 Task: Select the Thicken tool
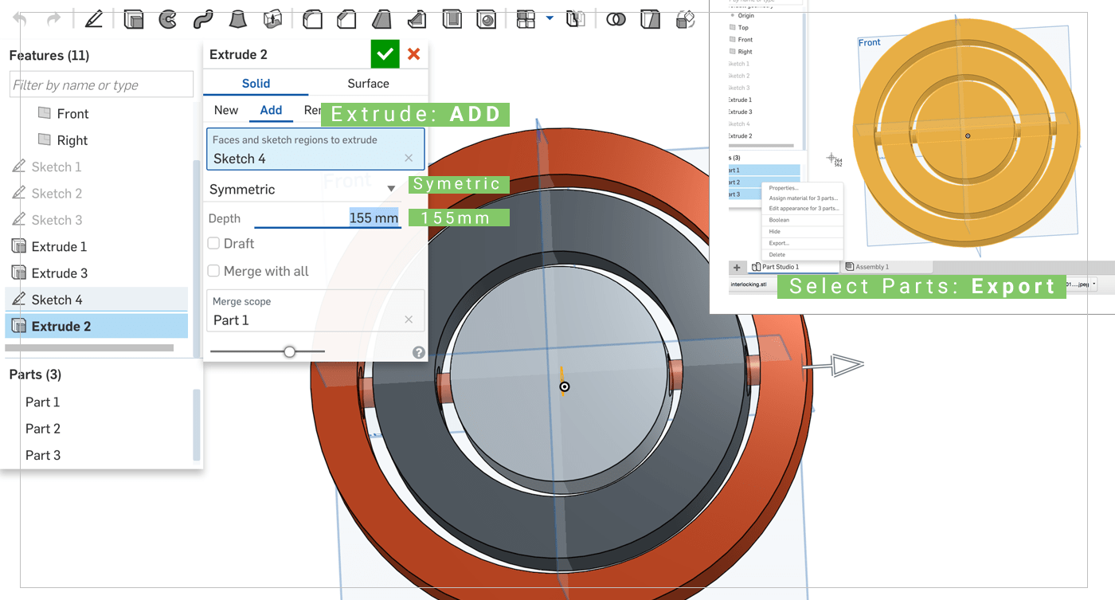272,18
